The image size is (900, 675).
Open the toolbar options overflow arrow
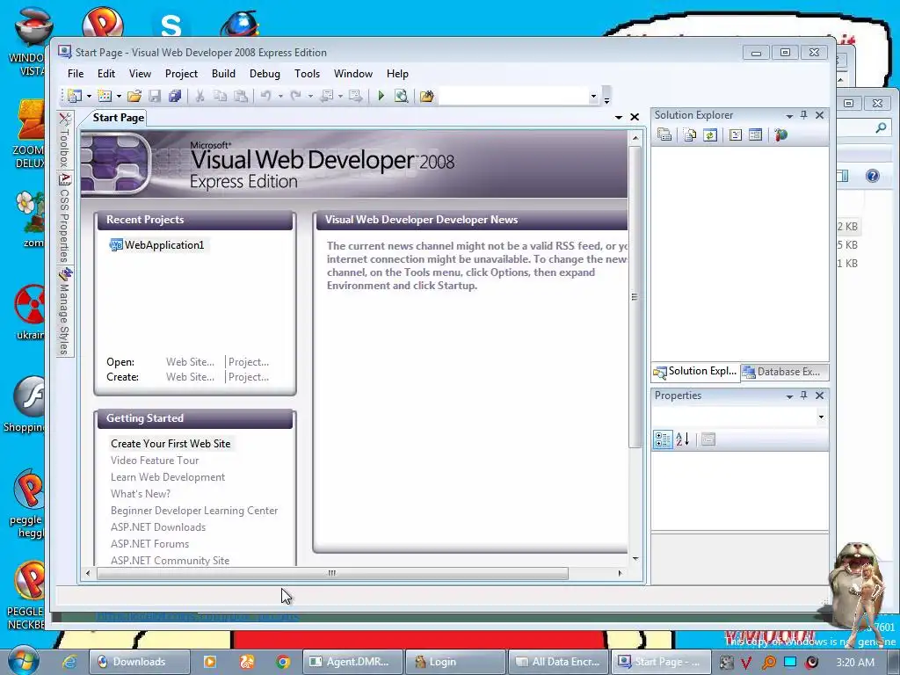606,100
